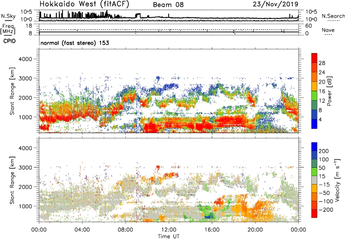345x239 pixels.
Task: Click the date '23/Nov/2019'
Action: (276, 4)
